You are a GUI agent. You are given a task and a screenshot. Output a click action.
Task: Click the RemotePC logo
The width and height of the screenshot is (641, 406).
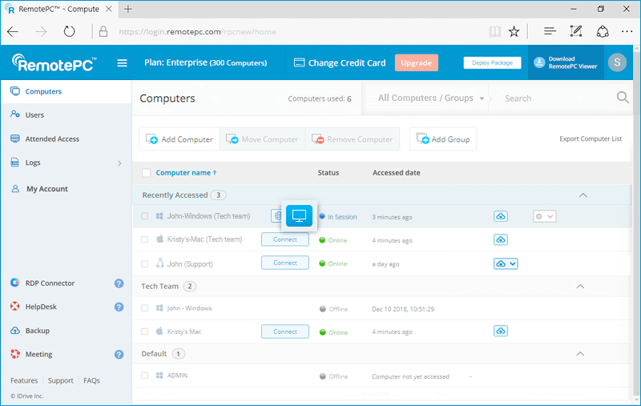tap(54, 62)
